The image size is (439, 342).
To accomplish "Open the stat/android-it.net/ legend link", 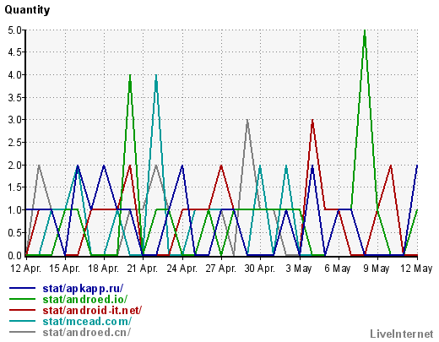I will click(x=92, y=310).
